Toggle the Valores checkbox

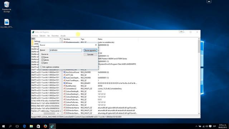click(43, 60)
